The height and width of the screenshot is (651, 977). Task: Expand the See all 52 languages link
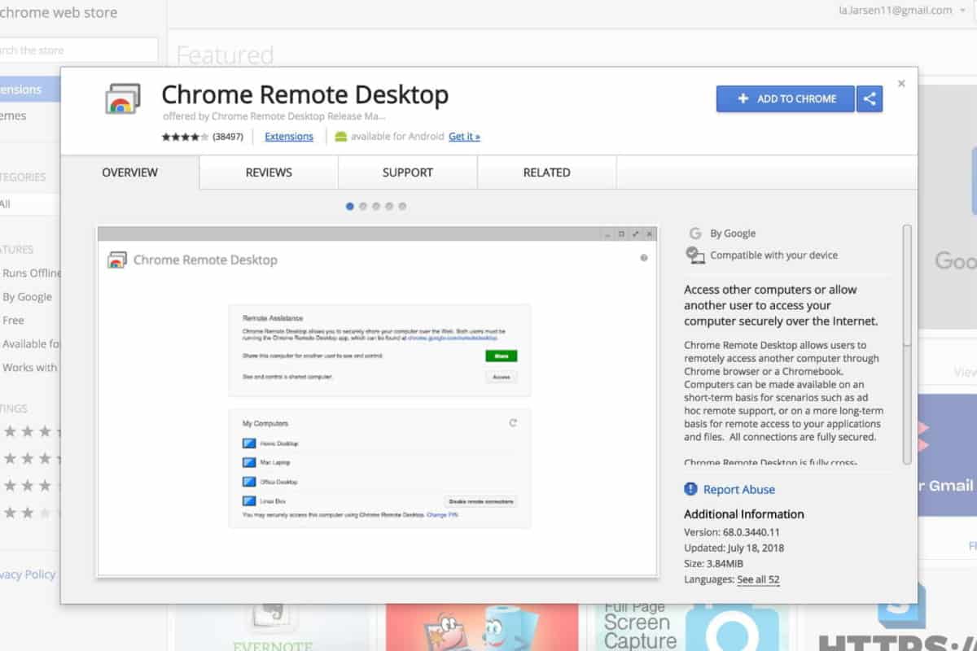[x=758, y=579]
